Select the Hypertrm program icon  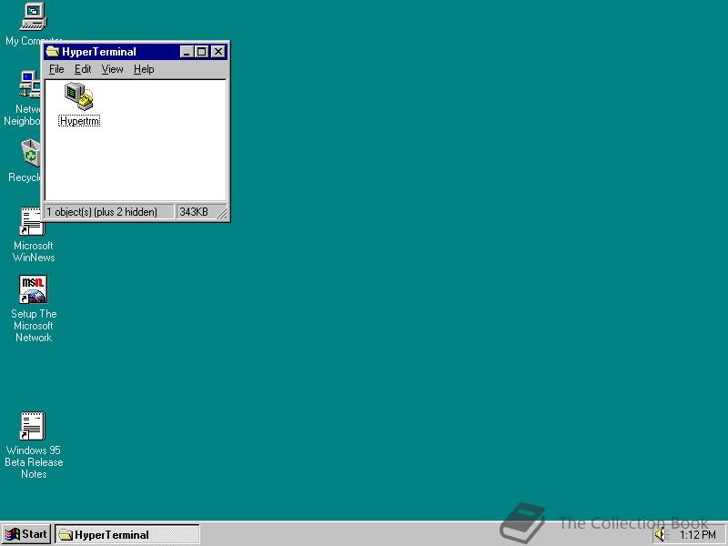[79, 96]
